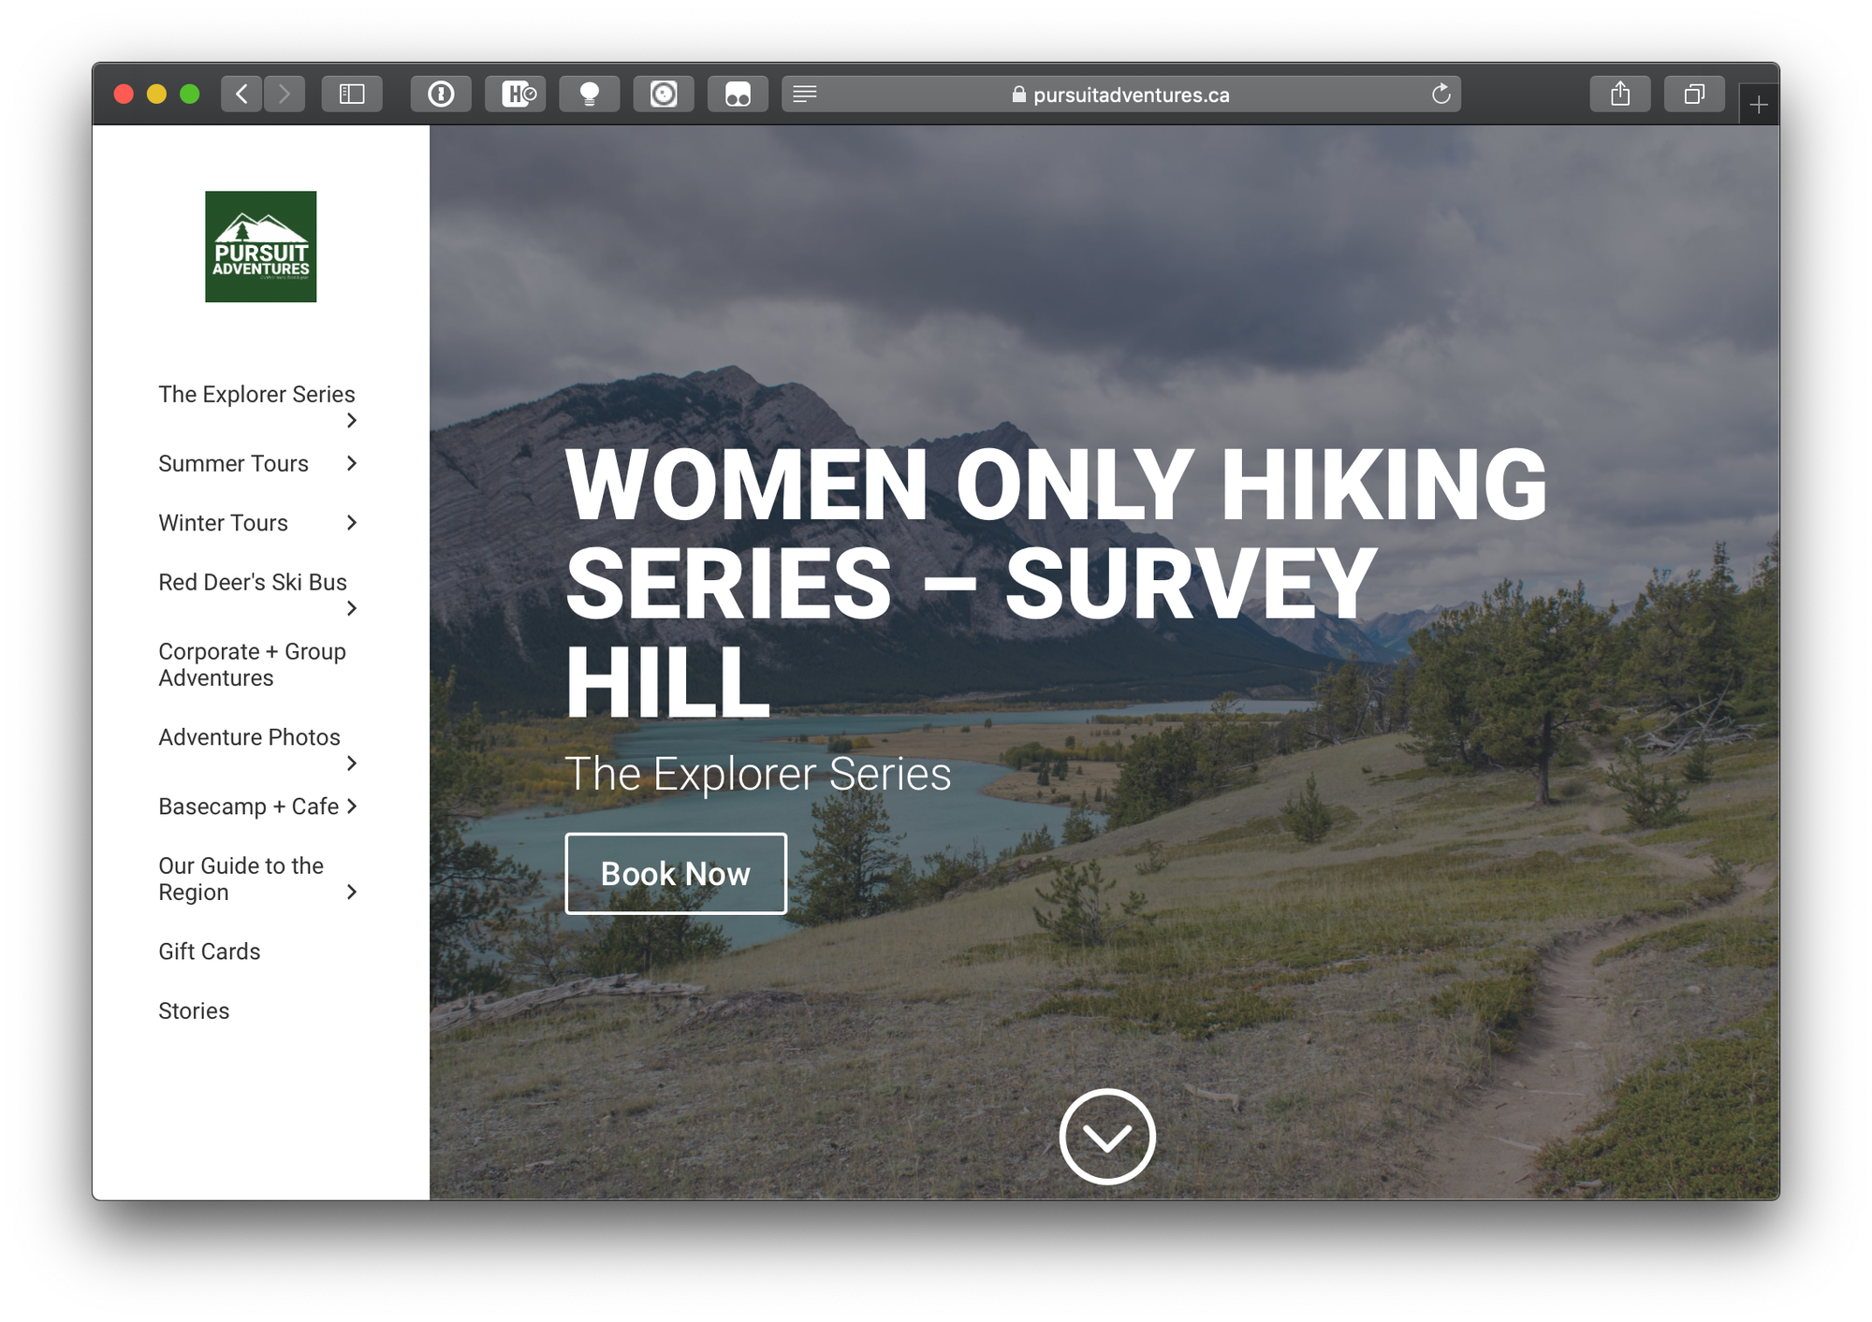Open the Gift Cards page
This screenshot has height=1322, width=1872.
pos(210,951)
